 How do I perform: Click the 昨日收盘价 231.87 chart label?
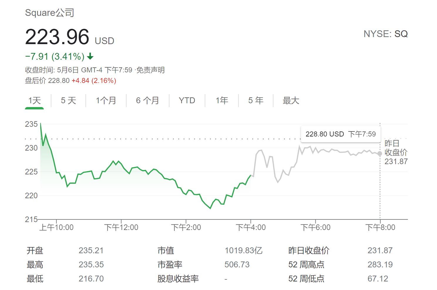[396, 153]
